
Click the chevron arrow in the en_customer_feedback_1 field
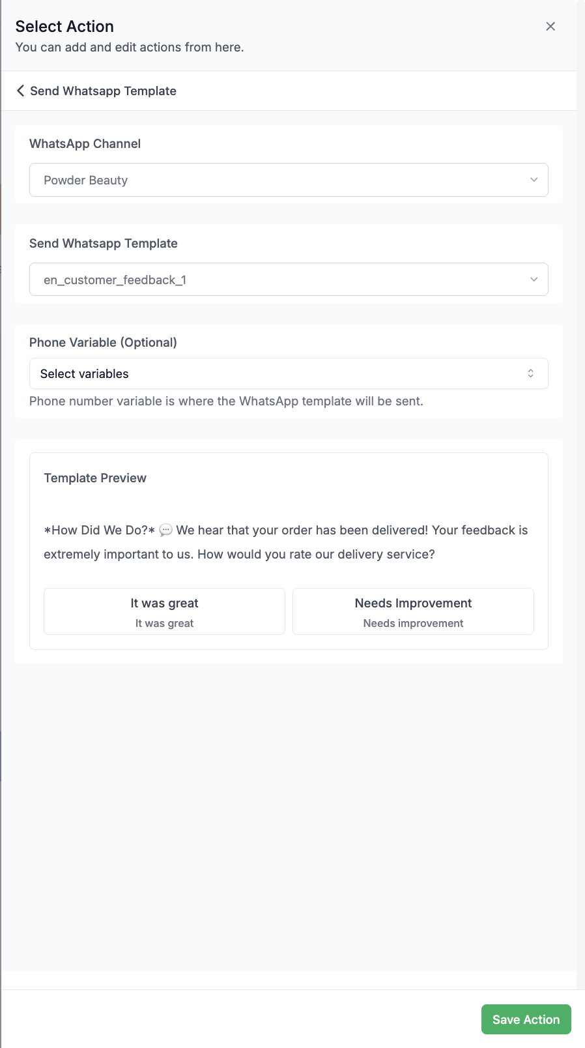534,280
